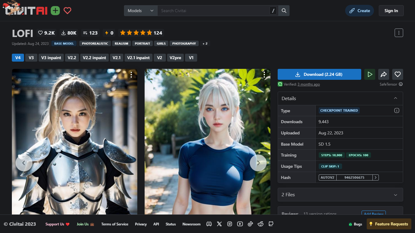
Task: Open the Reddit icon in footer
Action: pos(261,224)
